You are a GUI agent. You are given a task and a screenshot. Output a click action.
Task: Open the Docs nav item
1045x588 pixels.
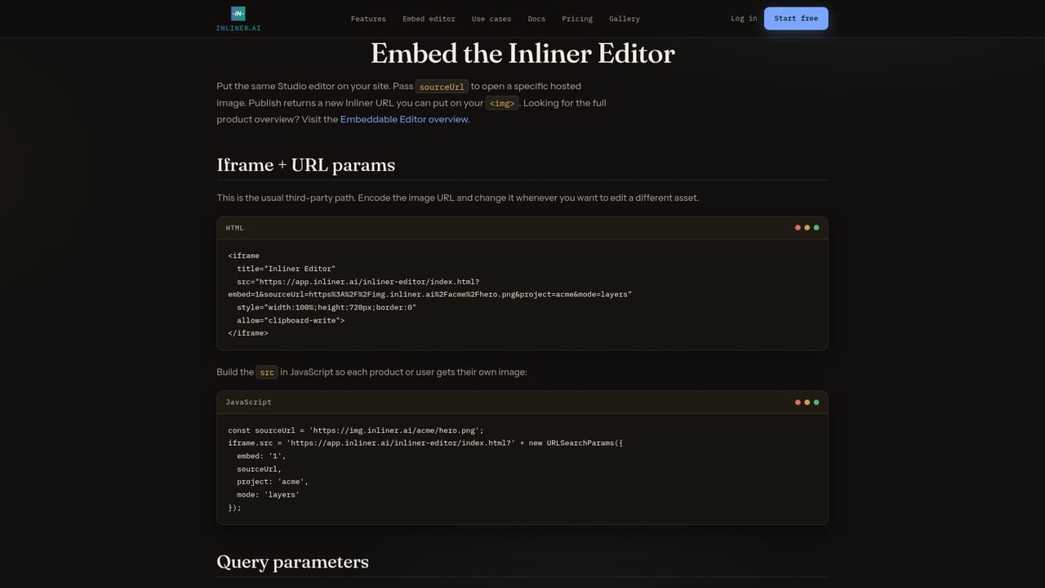(x=536, y=19)
